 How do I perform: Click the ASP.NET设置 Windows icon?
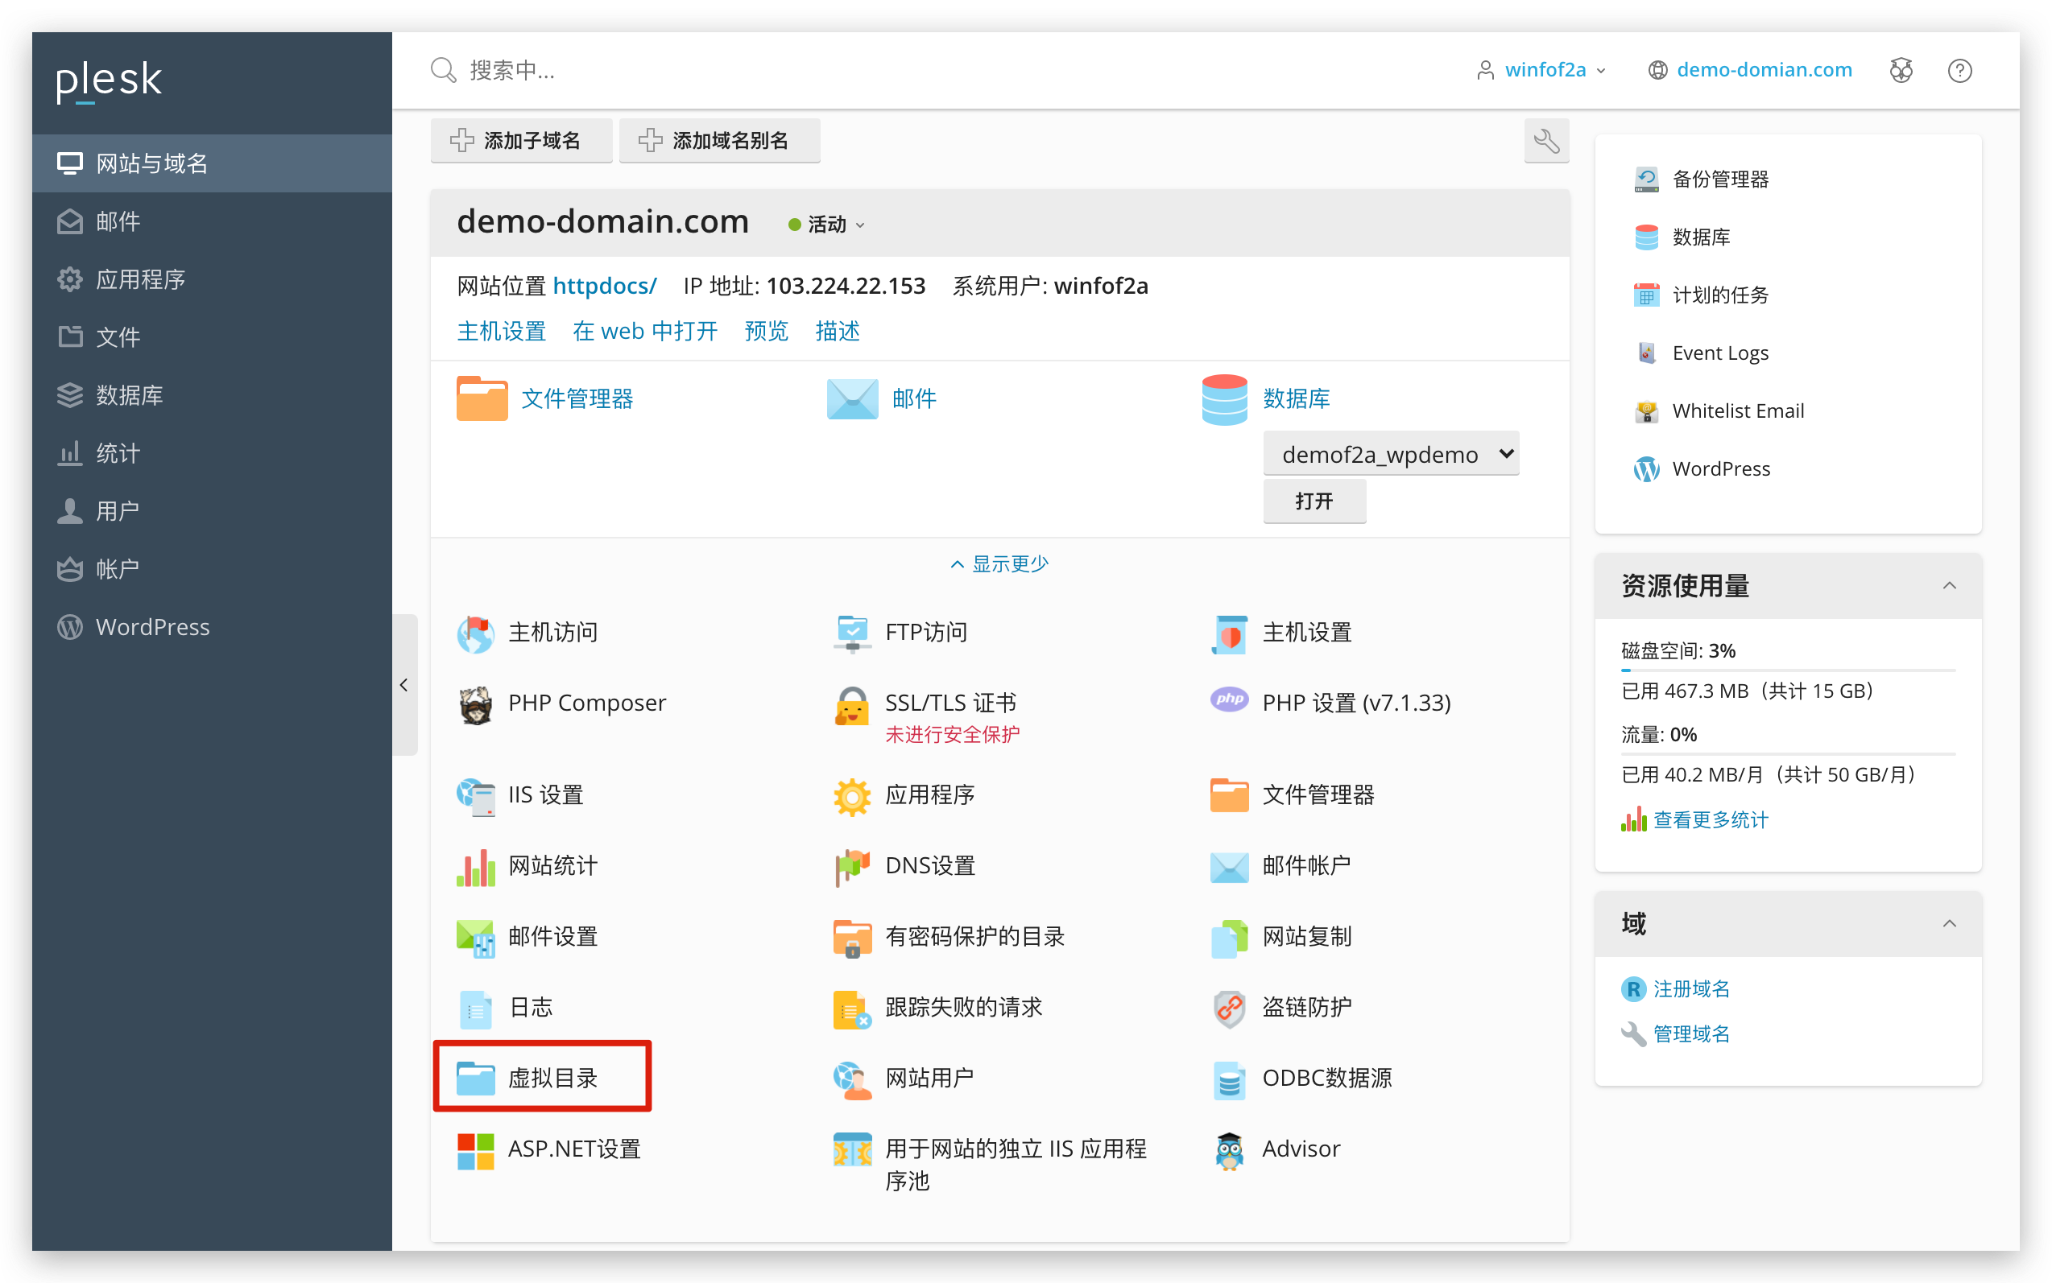click(475, 1149)
